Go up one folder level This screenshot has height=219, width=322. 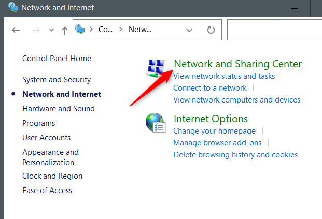64,30
